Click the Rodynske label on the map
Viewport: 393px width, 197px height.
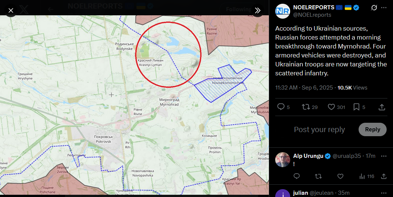(x=124, y=46)
